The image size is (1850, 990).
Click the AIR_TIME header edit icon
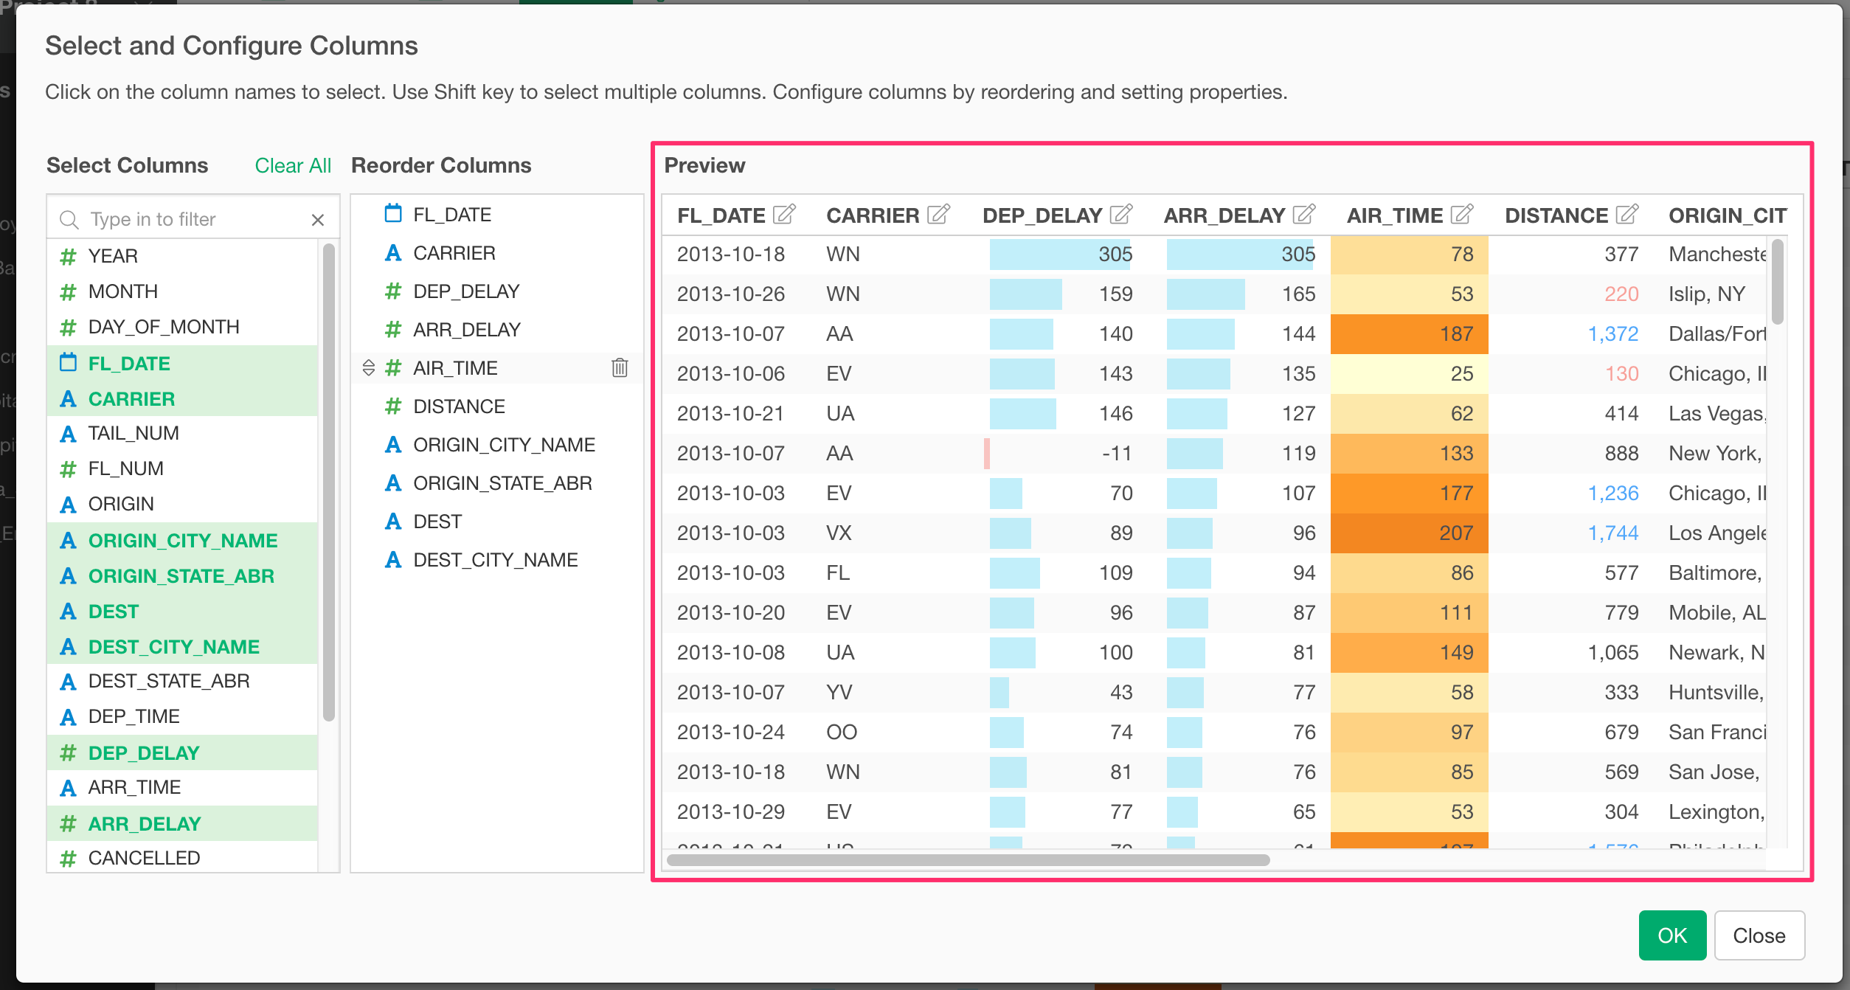pyautogui.click(x=1461, y=215)
